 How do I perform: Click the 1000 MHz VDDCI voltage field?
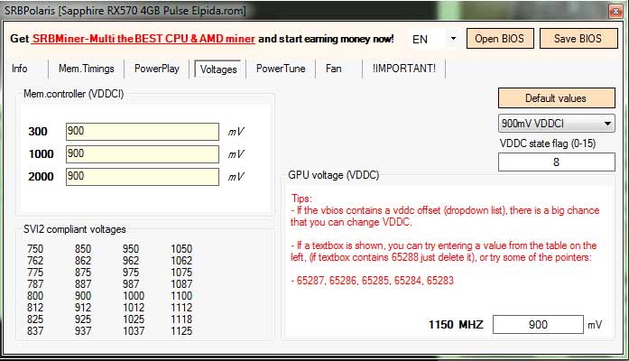pyautogui.click(x=142, y=154)
